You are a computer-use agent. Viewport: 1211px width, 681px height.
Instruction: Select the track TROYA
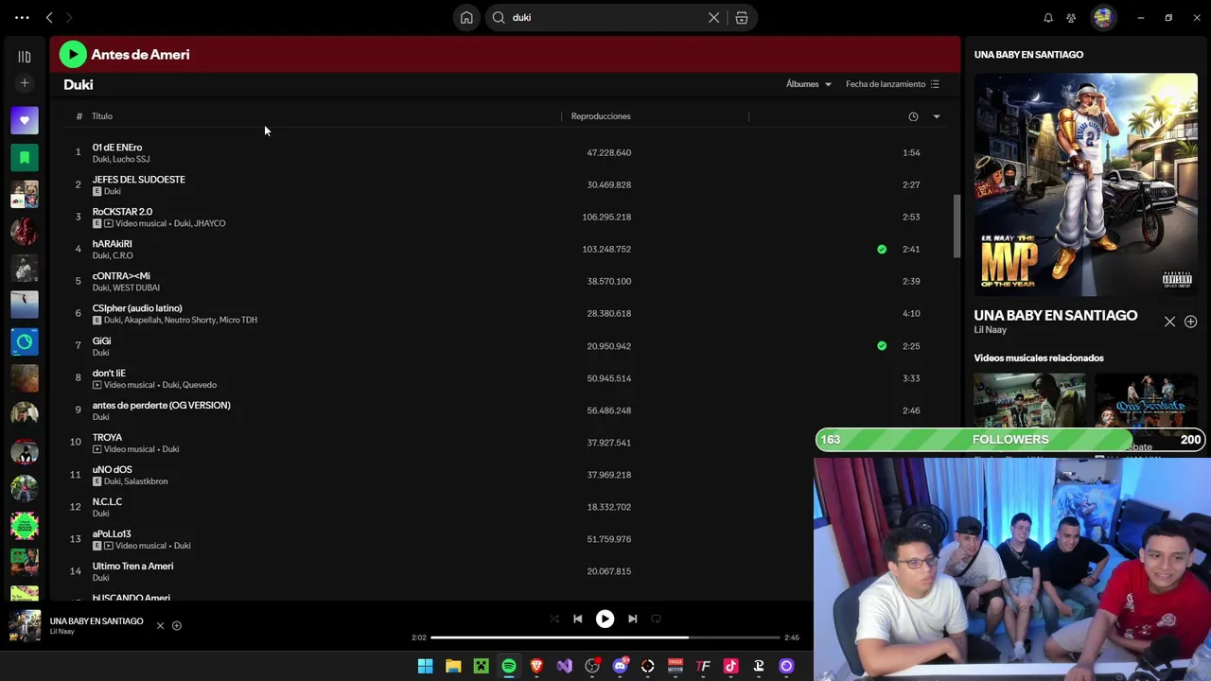pos(107,437)
